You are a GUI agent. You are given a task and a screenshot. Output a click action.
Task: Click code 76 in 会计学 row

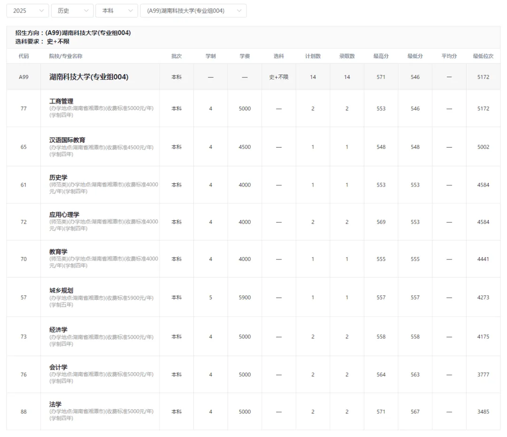coord(23,375)
